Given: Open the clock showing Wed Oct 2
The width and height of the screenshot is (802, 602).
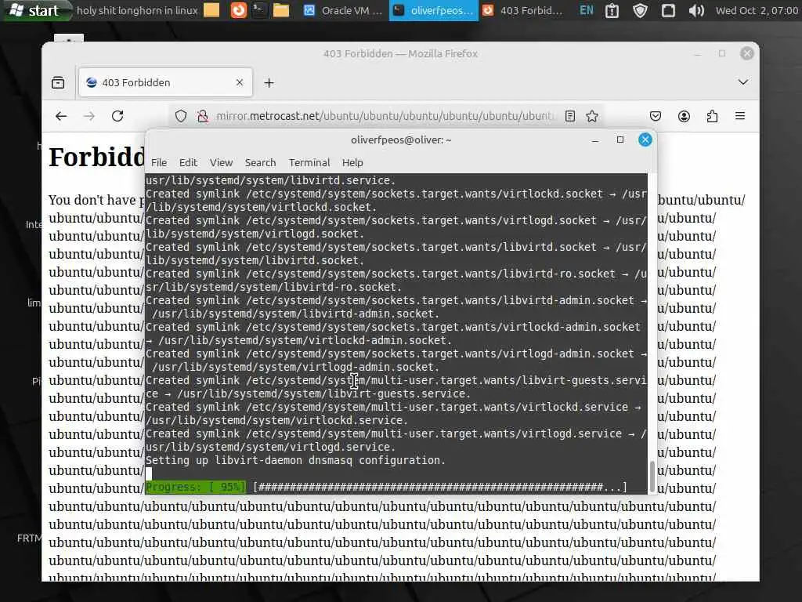Looking at the screenshot, I should [x=757, y=11].
